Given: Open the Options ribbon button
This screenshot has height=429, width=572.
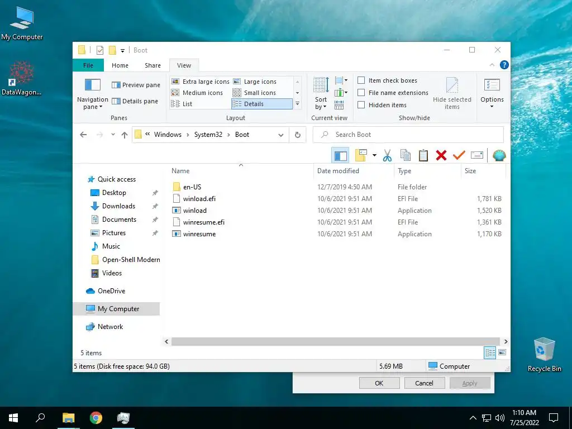Looking at the screenshot, I should (x=492, y=93).
